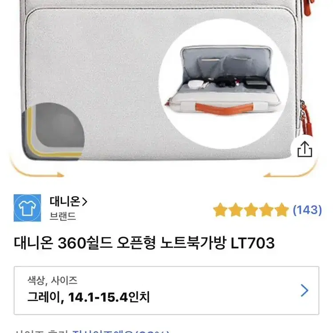Expand the 색상, 사이즈 option selector
This screenshot has width=333, height=333.
(166, 290)
